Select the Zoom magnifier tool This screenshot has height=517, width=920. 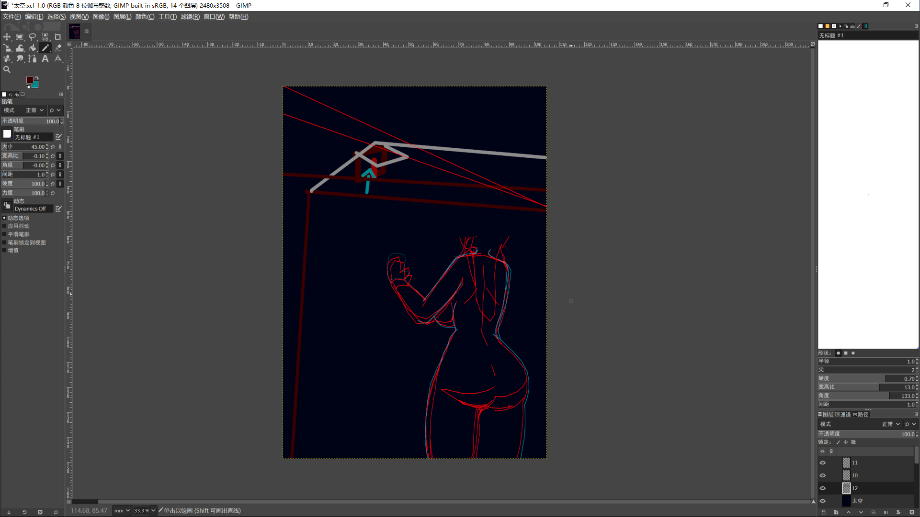(7, 70)
